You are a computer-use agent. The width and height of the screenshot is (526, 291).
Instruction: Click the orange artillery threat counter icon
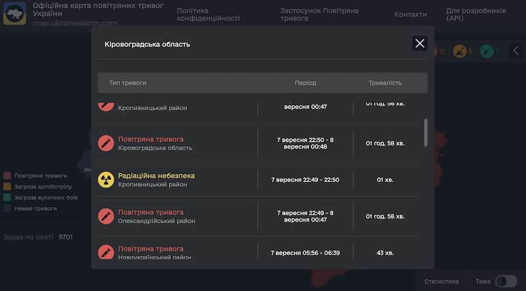click(459, 51)
